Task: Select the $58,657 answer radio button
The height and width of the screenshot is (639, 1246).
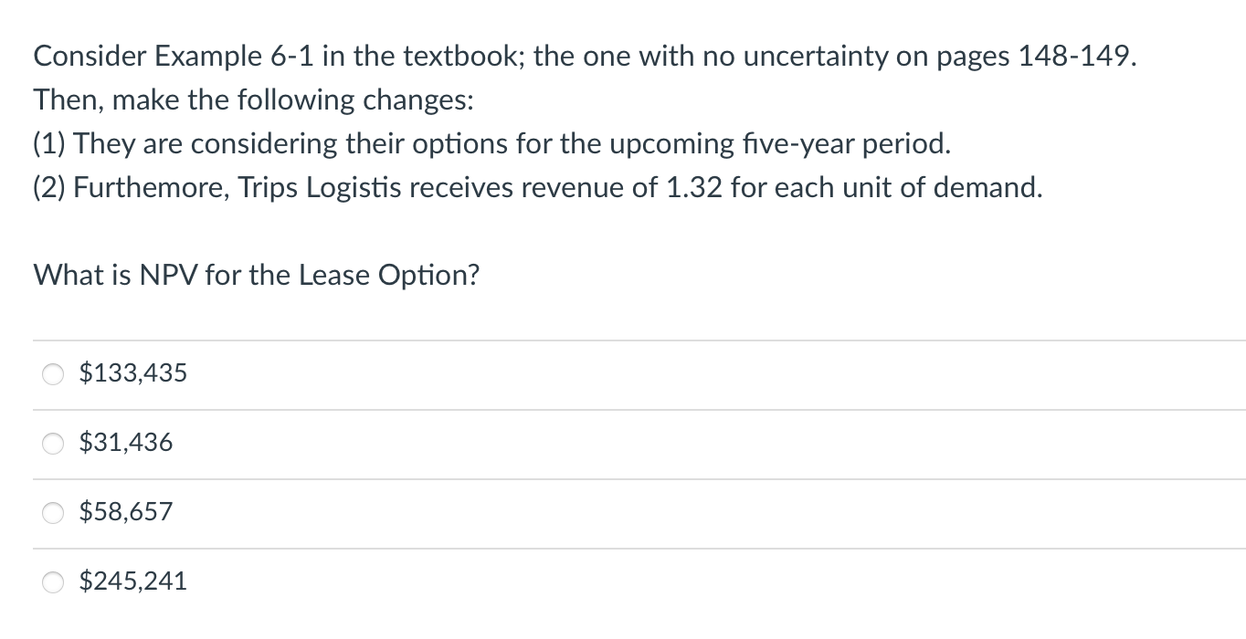Action: pos(52,512)
